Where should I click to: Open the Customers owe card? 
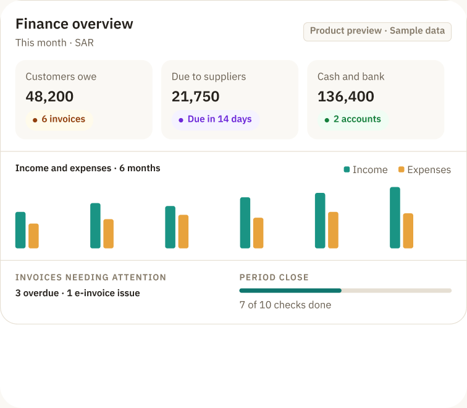click(83, 100)
